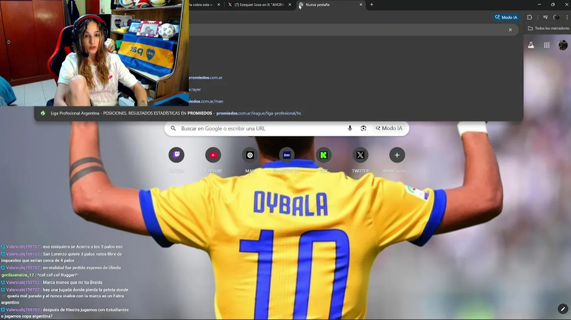
Task: Click the streamer webcam overlay
Action: pyautogui.click(x=94, y=53)
